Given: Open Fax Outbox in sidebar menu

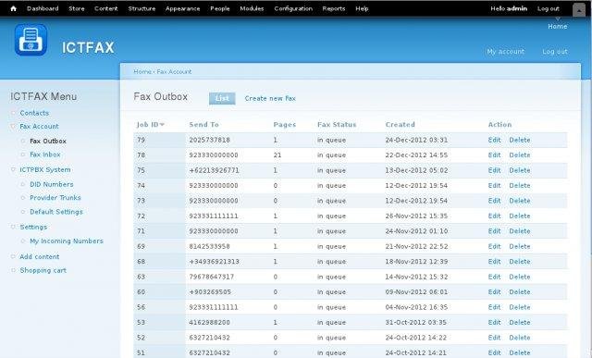Looking at the screenshot, I should (x=48, y=141).
